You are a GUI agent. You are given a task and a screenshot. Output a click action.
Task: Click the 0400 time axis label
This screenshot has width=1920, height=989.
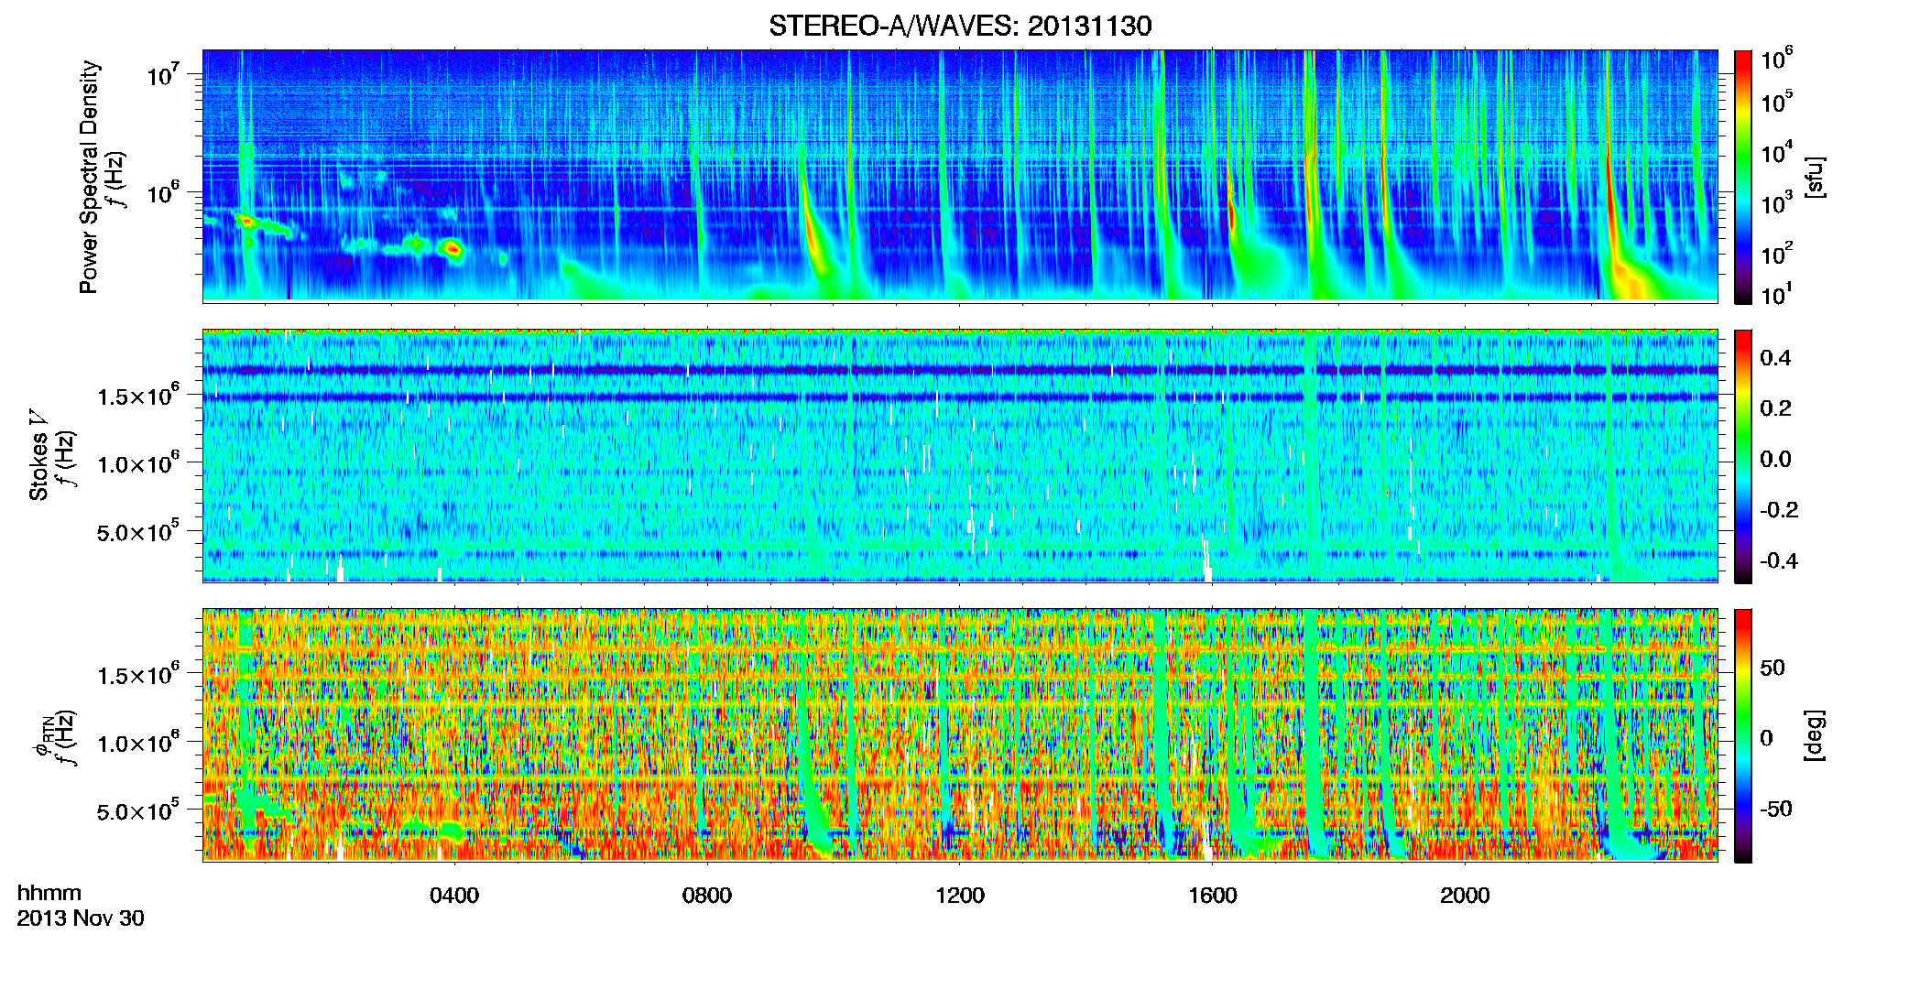tap(454, 896)
